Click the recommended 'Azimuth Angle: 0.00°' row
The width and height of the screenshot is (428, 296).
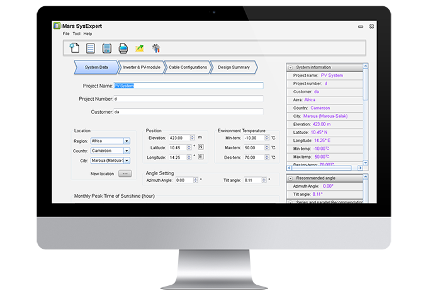click(325, 186)
